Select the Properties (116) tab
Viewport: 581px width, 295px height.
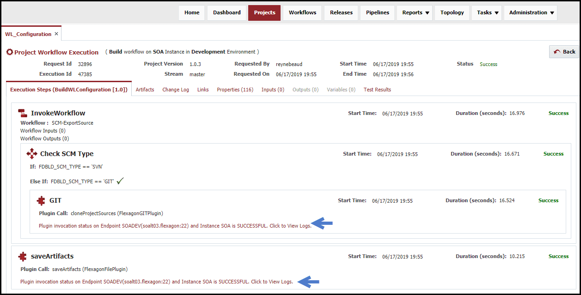(x=235, y=90)
